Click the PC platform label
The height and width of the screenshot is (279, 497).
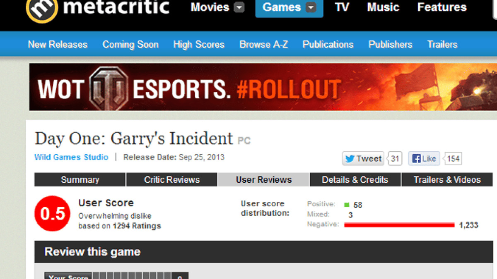[244, 141]
